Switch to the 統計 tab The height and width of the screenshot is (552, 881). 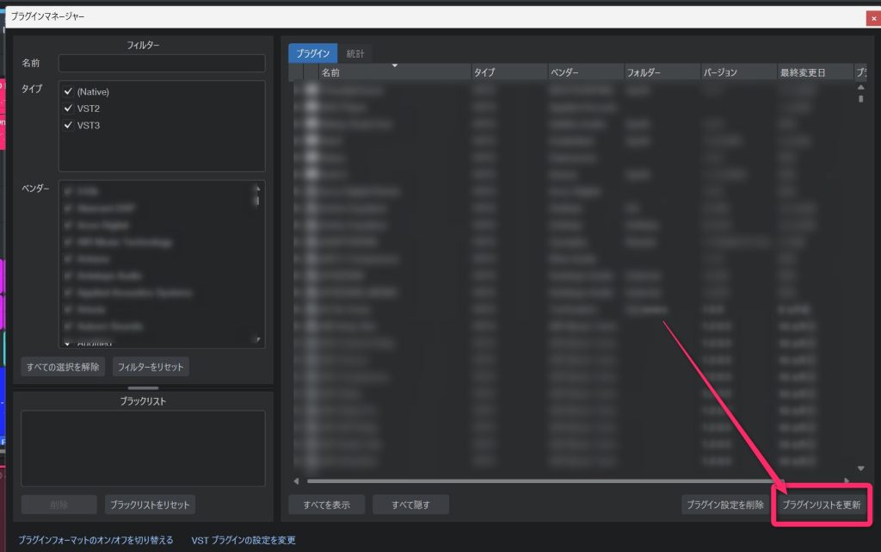[355, 53]
